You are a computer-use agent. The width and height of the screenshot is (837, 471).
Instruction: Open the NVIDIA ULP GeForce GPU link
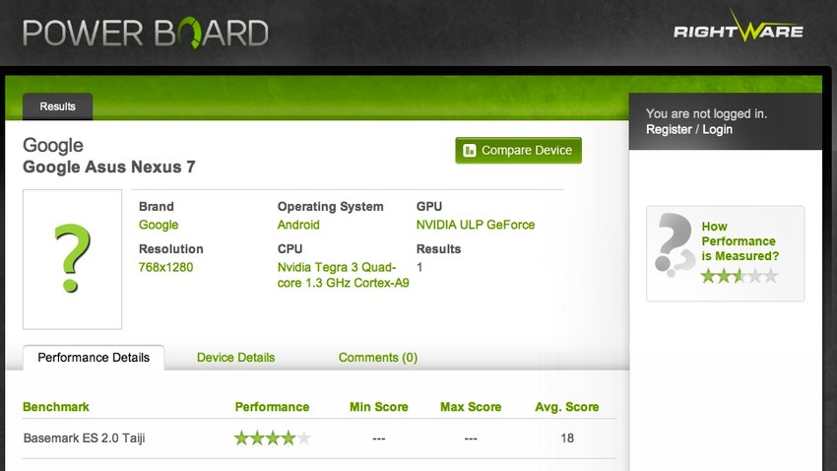[x=475, y=225]
